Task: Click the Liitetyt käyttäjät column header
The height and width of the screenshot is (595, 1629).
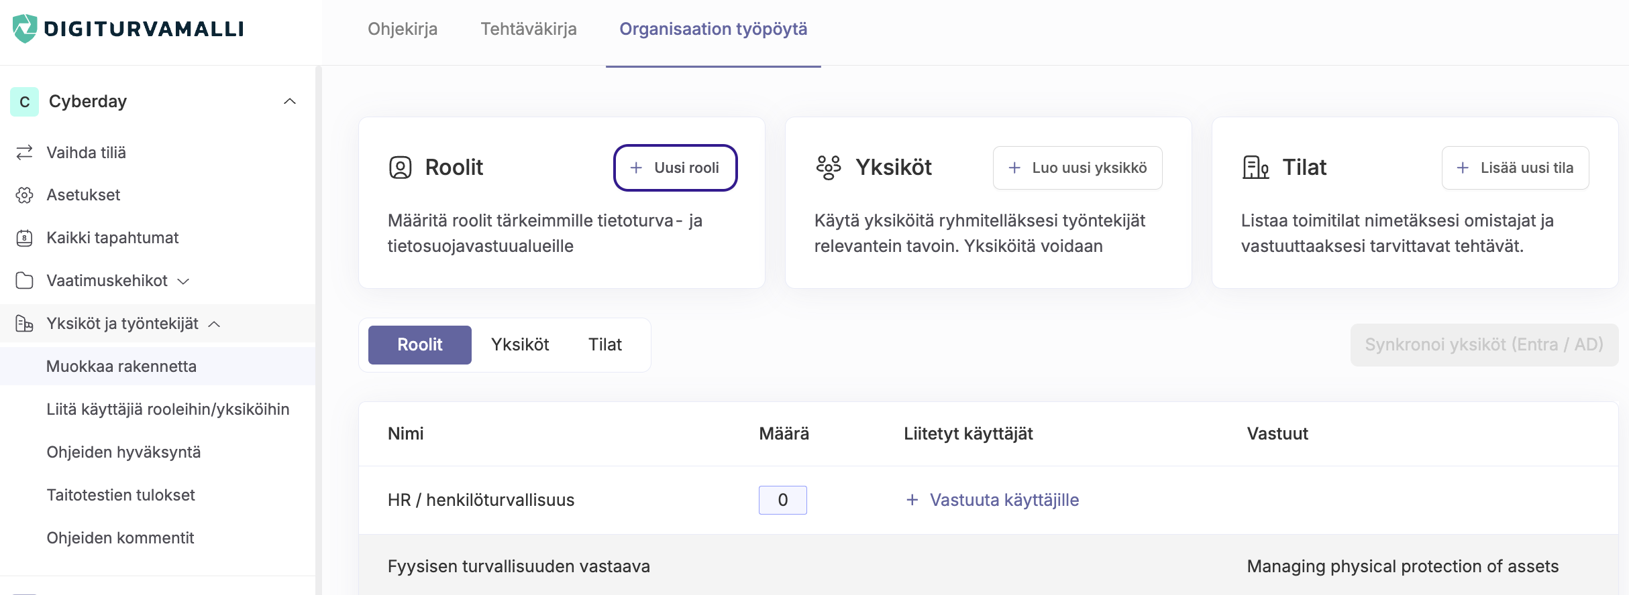Action: point(968,434)
